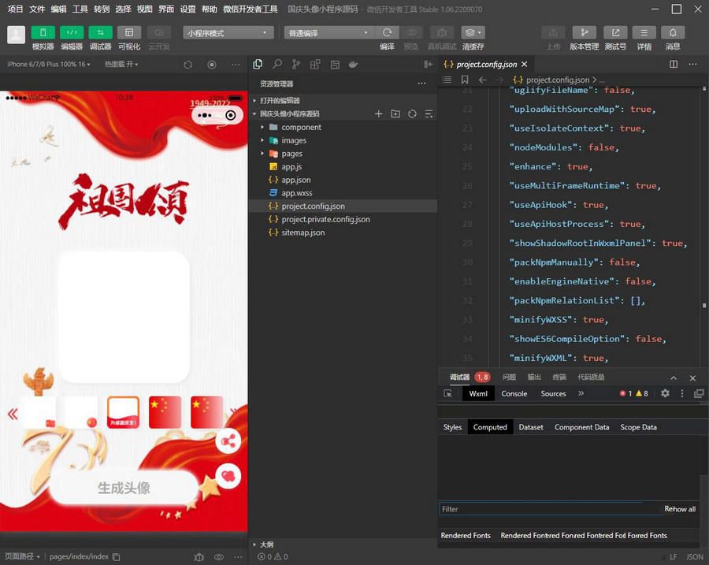Toggle the 编辑器 editor panel button
The width and height of the screenshot is (709, 565).
point(72,33)
